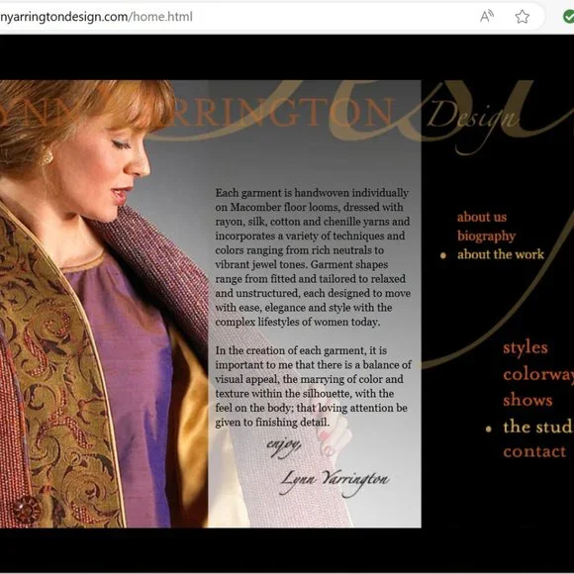Click the Design logo script text
Image resolution: width=574 pixels, height=574 pixels.
472,119
